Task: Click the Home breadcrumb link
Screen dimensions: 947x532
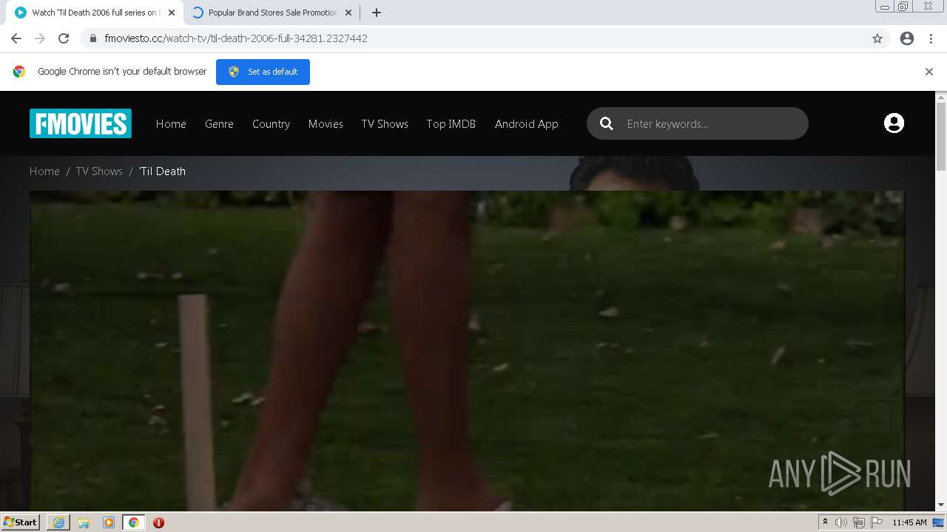Action: point(44,171)
